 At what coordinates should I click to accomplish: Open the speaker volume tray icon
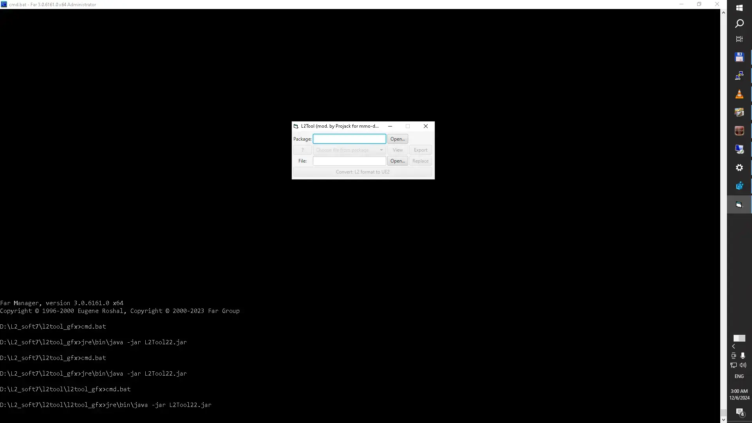(743, 365)
